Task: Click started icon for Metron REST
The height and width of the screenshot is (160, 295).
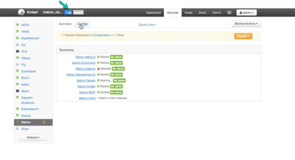Action: tap(98, 92)
